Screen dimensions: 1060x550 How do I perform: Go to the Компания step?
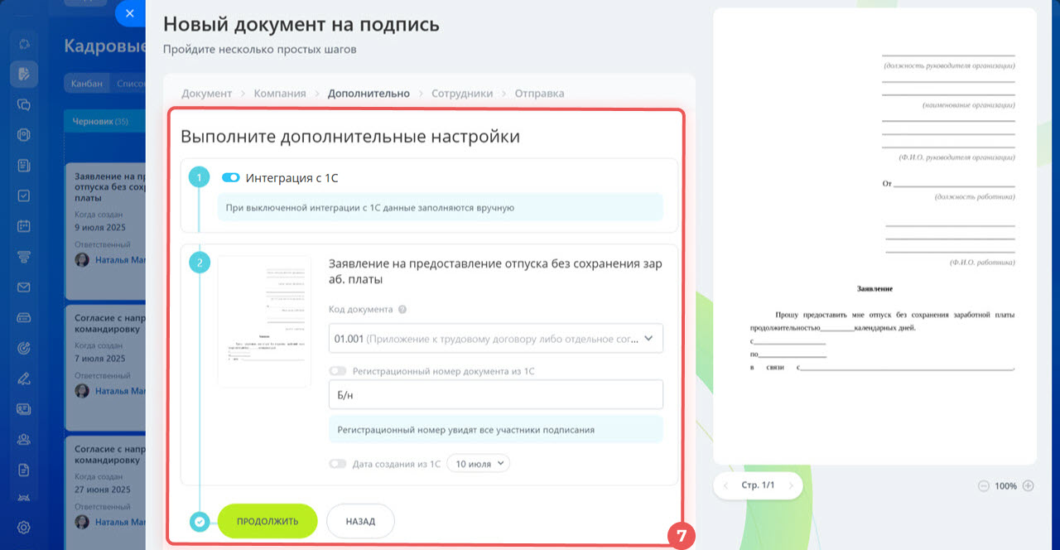[x=280, y=94]
